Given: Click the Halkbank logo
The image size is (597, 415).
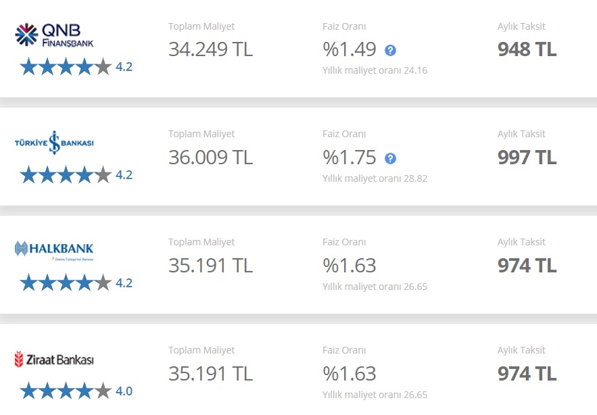Looking at the screenshot, I should point(54,250).
